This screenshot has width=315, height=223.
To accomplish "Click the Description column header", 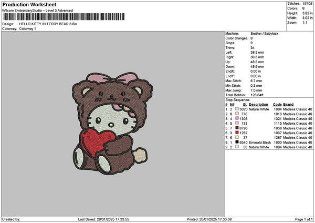I will coord(258,105).
